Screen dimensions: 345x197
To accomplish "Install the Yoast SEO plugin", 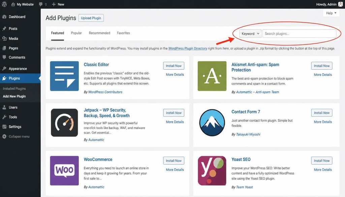I will click(322, 161).
